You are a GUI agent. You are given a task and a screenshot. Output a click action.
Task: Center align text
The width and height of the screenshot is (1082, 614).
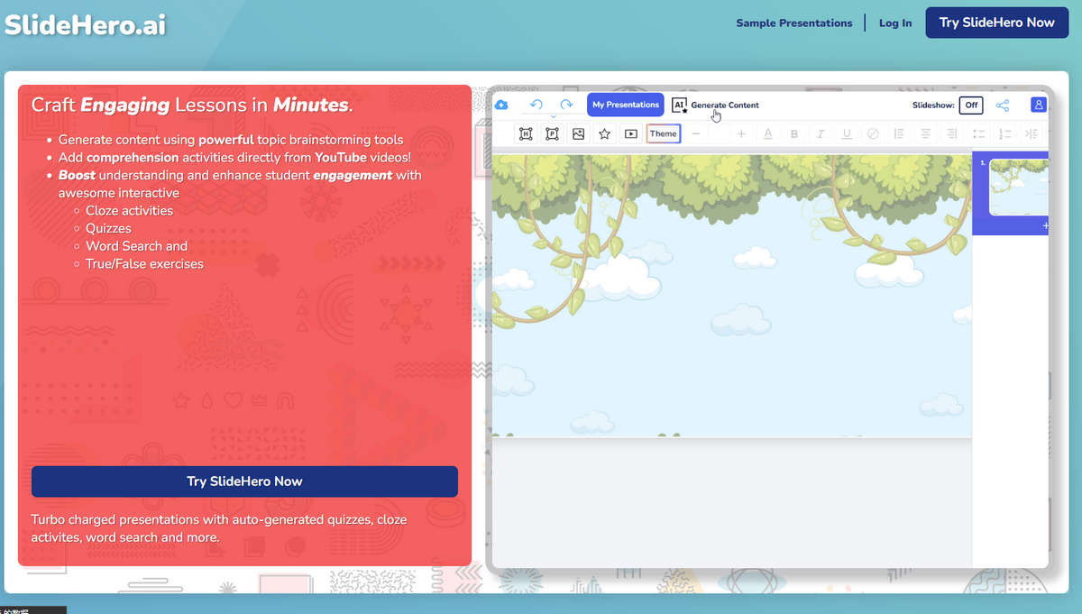925,133
